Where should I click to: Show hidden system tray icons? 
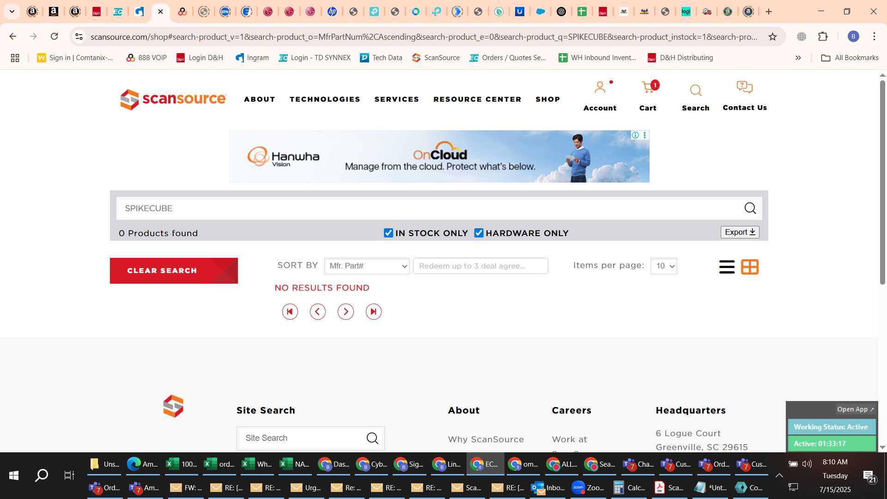point(779,475)
